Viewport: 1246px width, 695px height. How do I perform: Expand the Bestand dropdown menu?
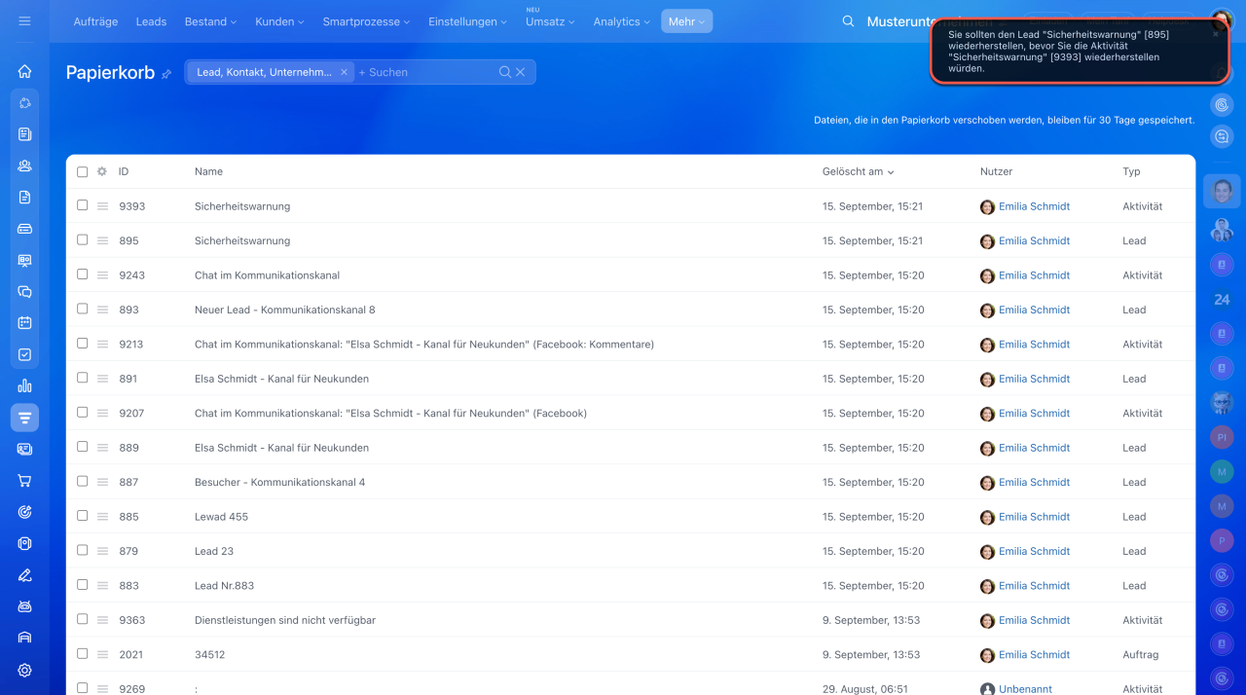coord(210,21)
